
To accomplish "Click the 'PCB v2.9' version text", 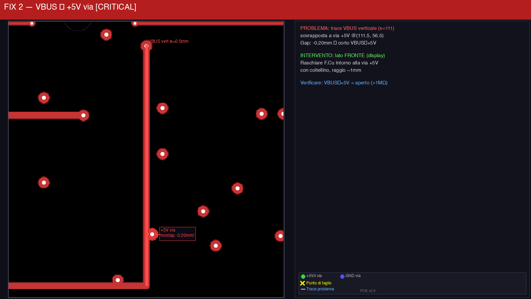I will coord(368,291).
